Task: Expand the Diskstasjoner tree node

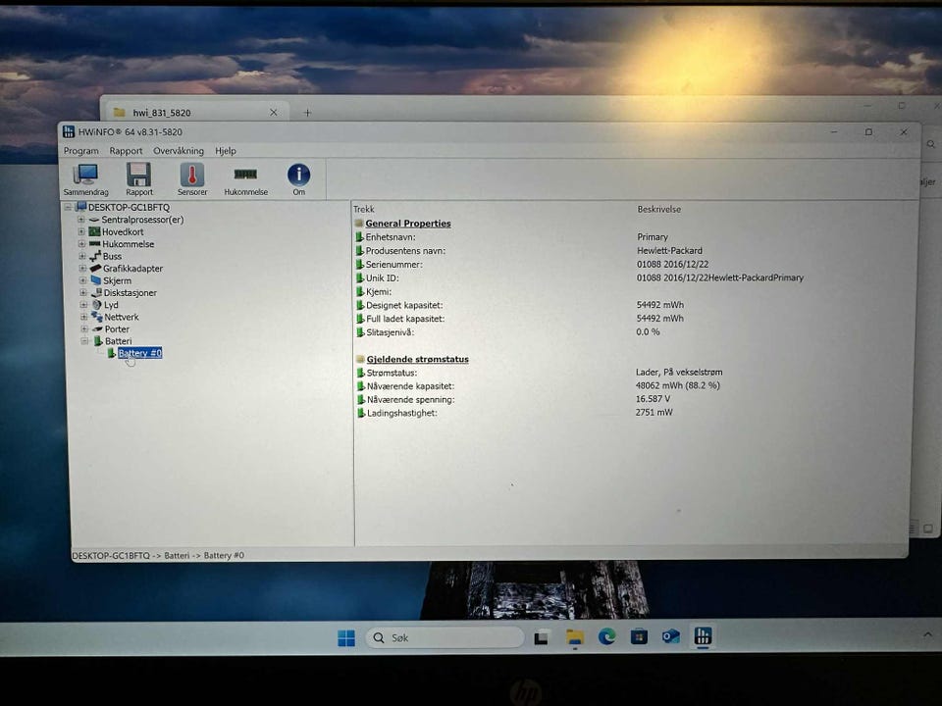Action: 82,293
